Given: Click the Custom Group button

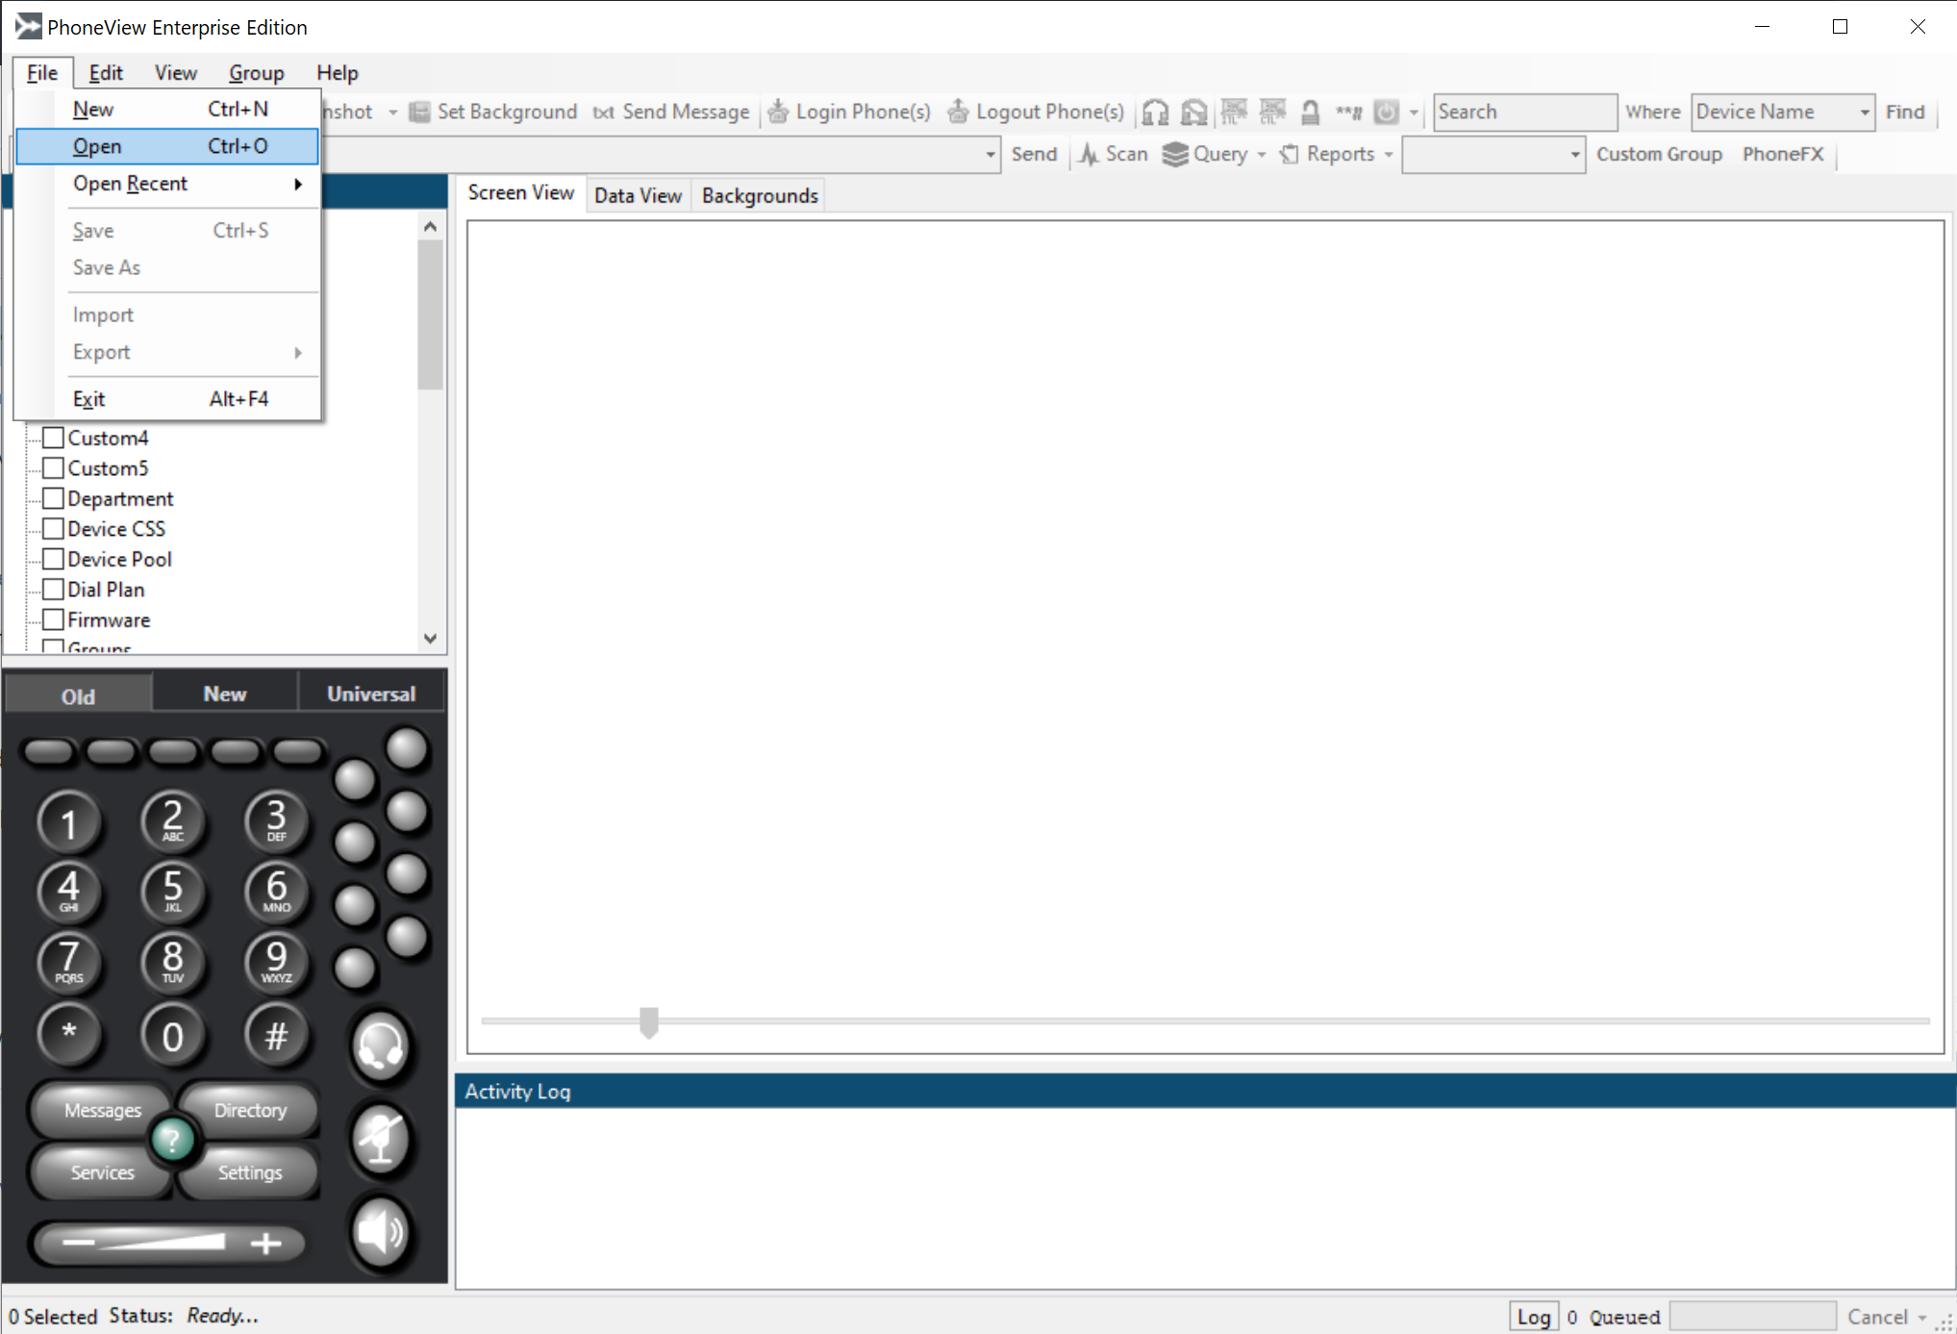Looking at the screenshot, I should point(1659,154).
